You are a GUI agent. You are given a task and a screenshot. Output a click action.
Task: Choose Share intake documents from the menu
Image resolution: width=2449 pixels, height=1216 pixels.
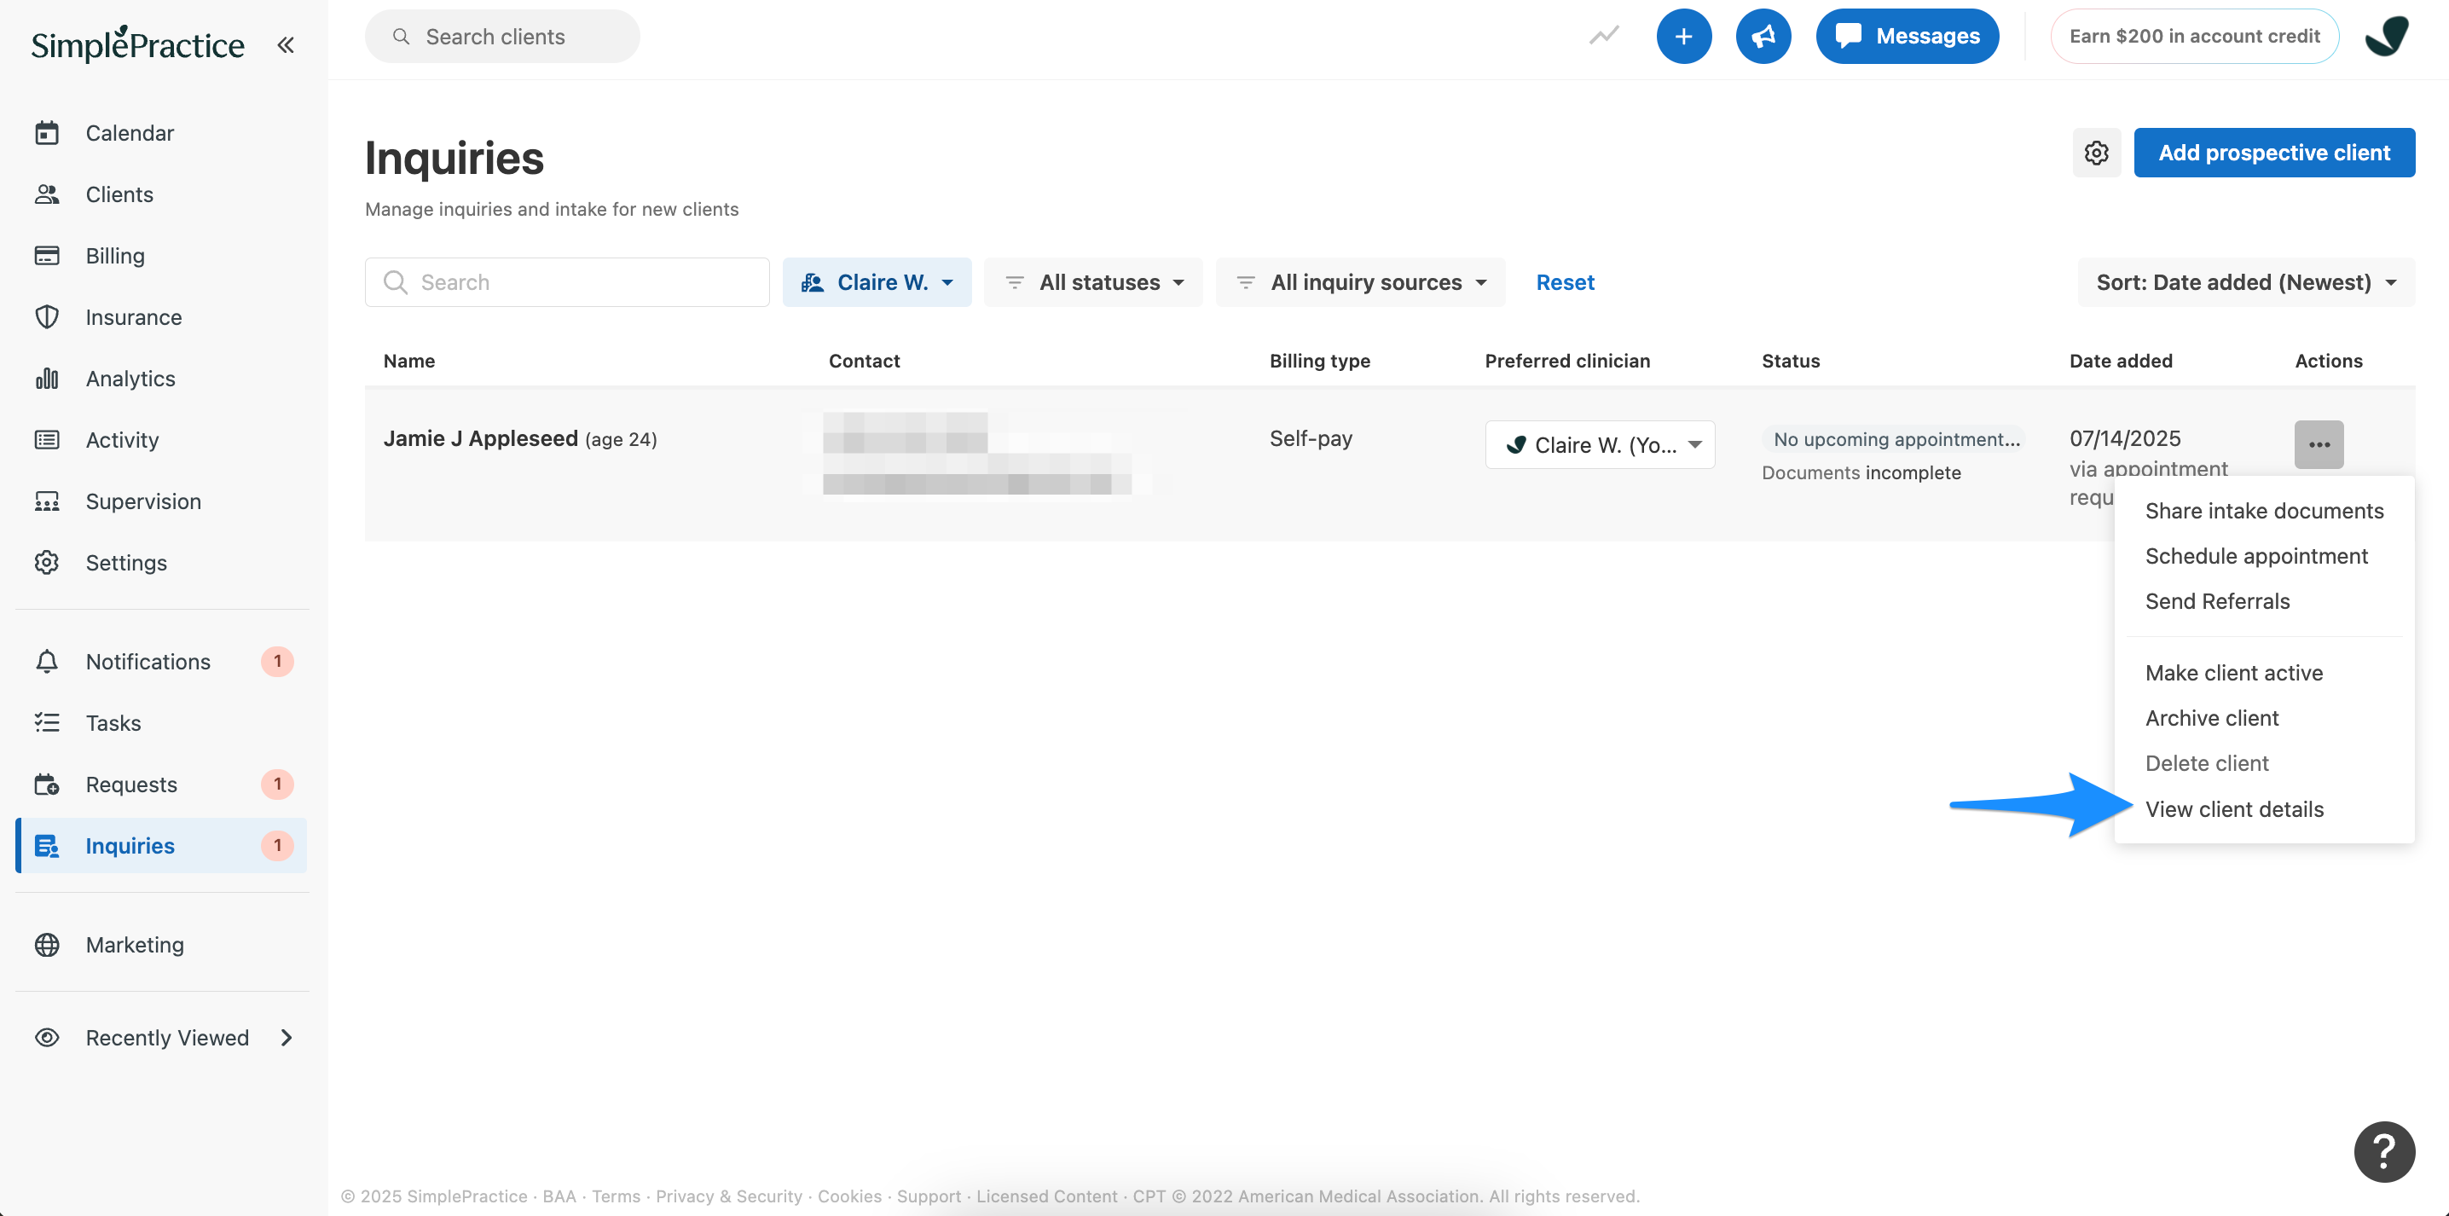2264,511
